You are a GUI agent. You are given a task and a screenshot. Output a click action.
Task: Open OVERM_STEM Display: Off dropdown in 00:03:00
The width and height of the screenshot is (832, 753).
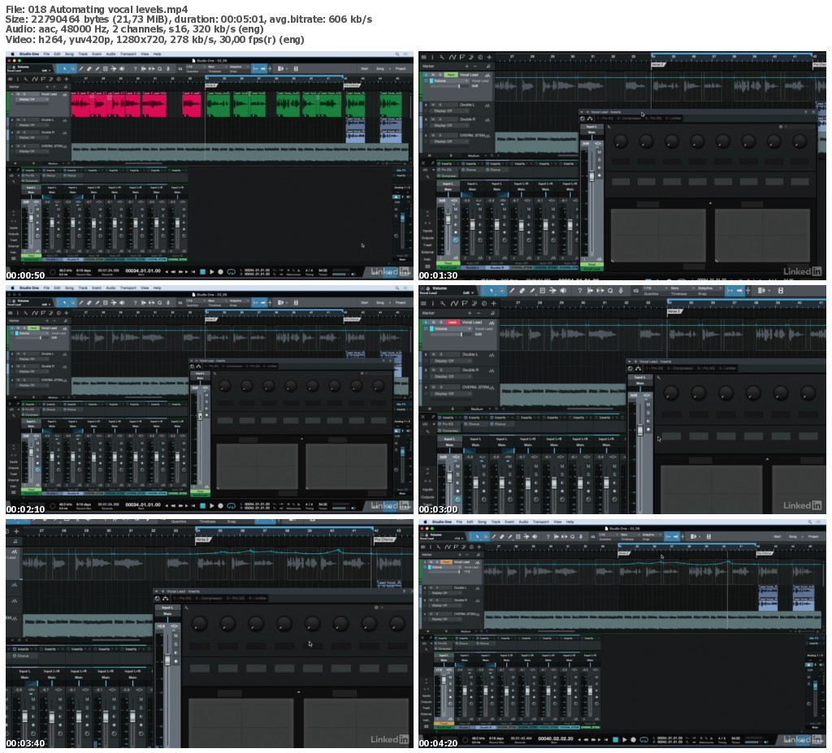point(451,394)
